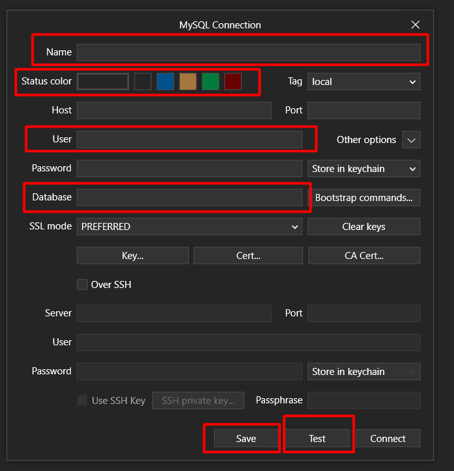Choose the tan status color swatch
This screenshot has height=471, width=454.
click(x=188, y=81)
